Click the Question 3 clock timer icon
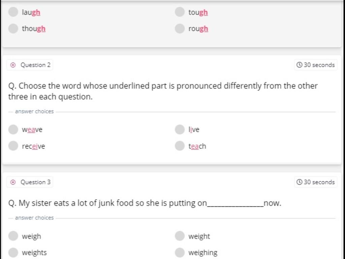Screen dimensions: 345x259 (299, 182)
